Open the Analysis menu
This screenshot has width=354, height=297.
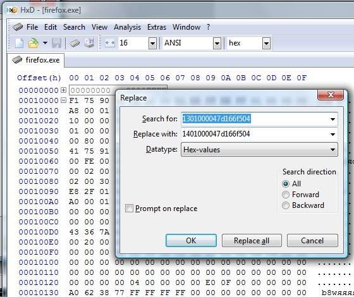127,27
